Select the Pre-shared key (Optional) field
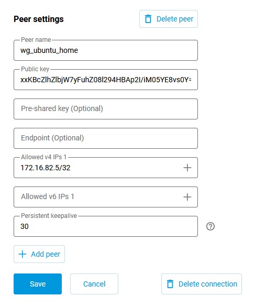This screenshot has width=255, height=307. [106, 109]
